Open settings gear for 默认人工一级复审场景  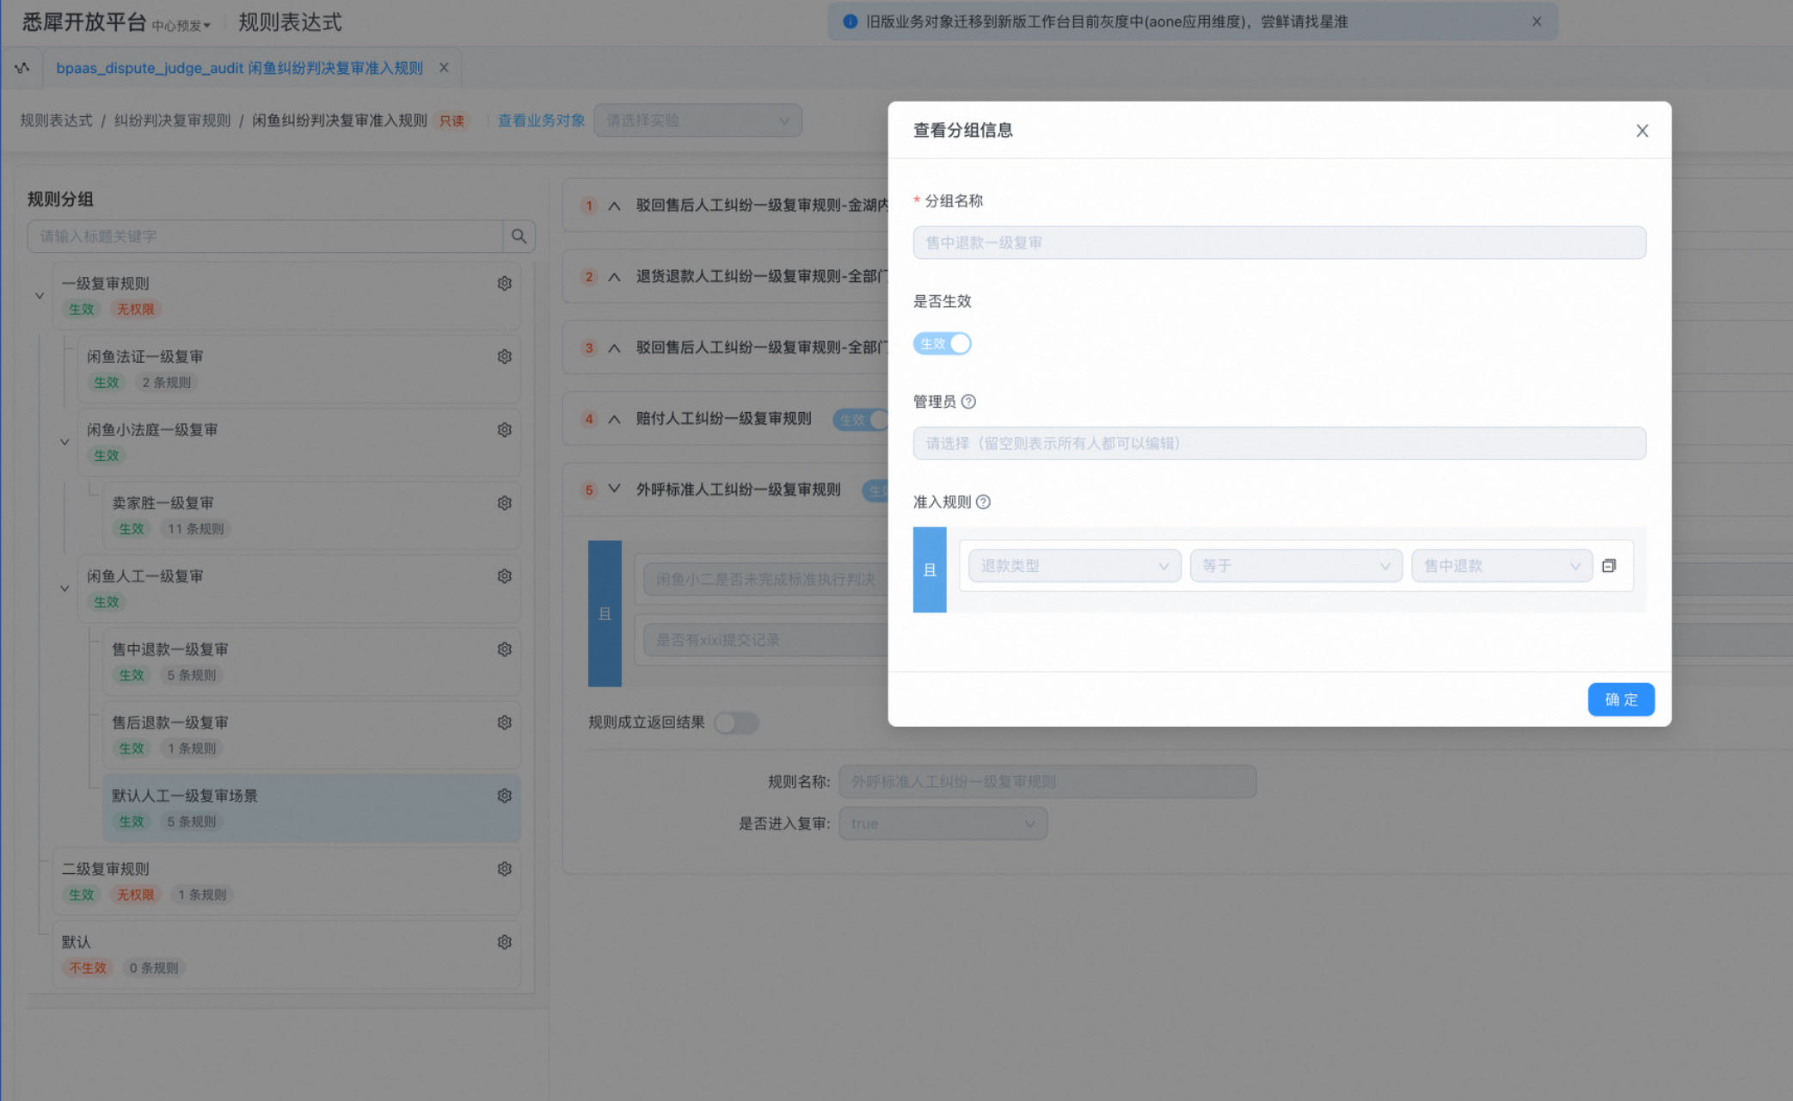[x=505, y=796]
